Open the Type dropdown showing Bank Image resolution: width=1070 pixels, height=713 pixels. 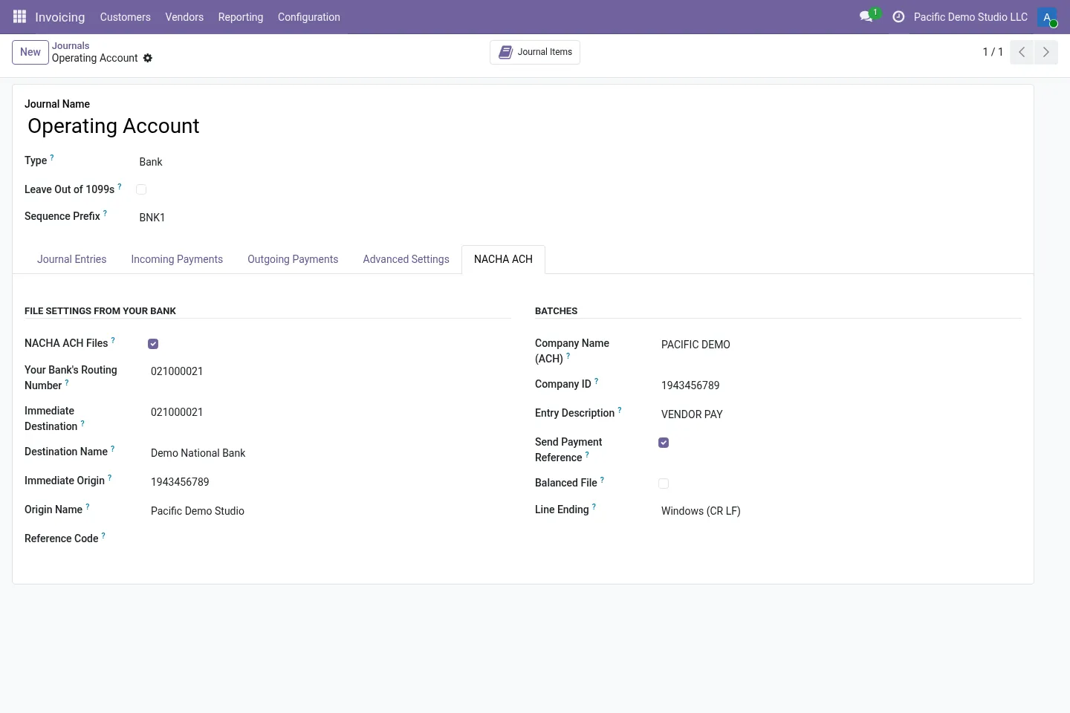pyautogui.click(x=151, y=162)
